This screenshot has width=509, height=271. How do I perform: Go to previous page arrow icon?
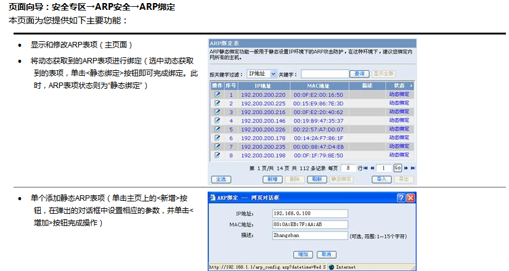coord(372,168)
